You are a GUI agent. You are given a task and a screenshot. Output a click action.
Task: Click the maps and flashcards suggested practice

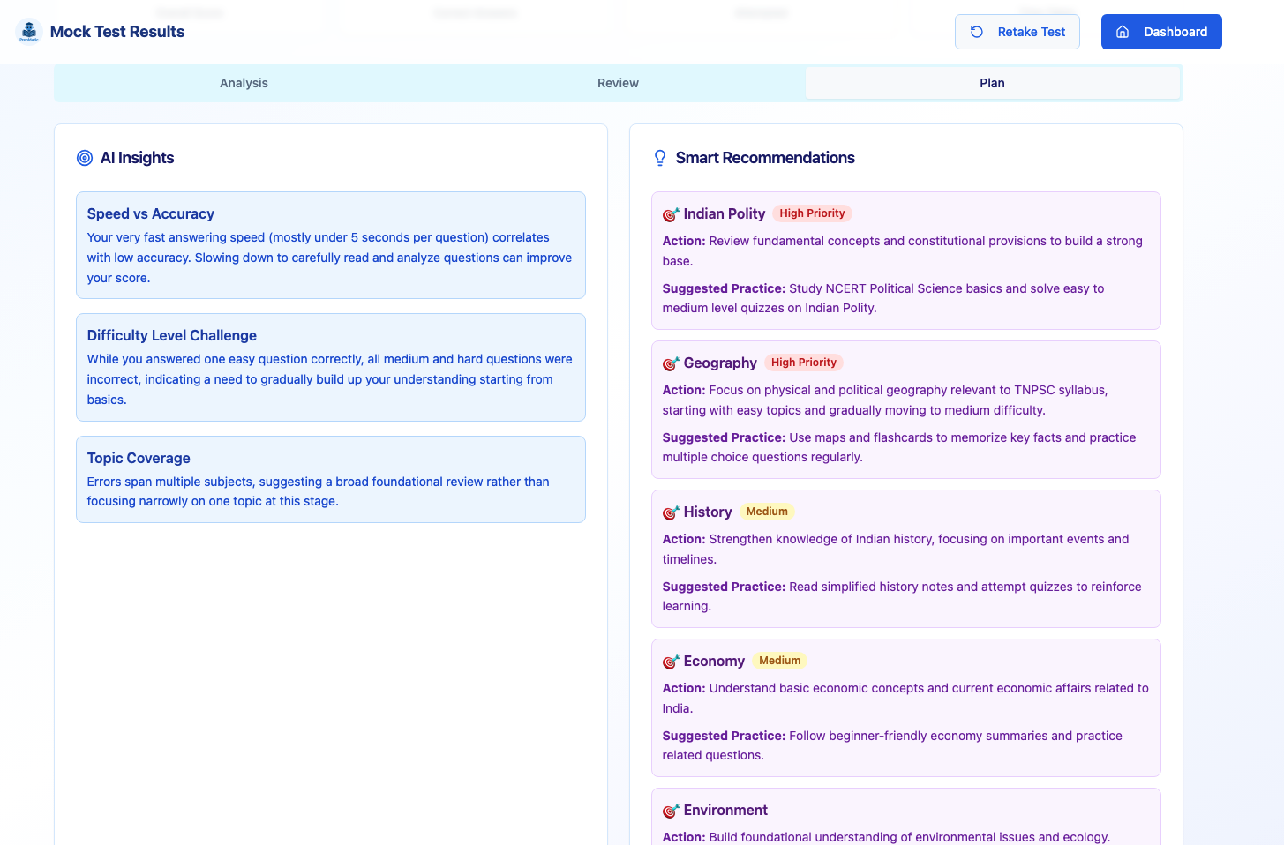[x=899, y=447]
